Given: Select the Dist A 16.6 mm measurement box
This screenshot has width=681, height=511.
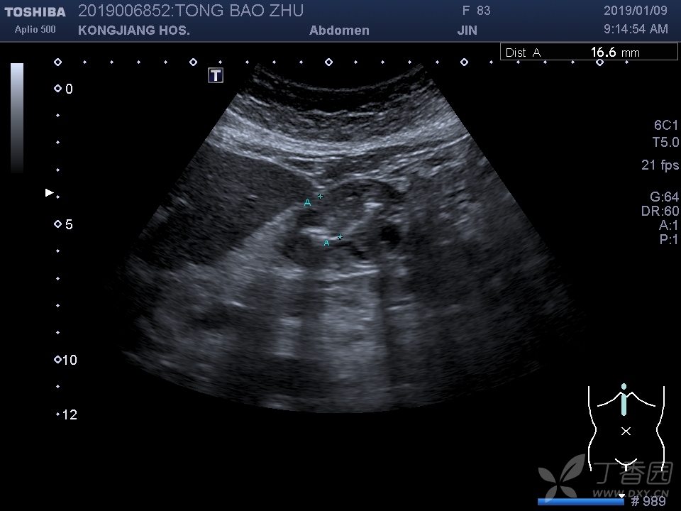Looking at the screenshot, I should click(589, 52).
